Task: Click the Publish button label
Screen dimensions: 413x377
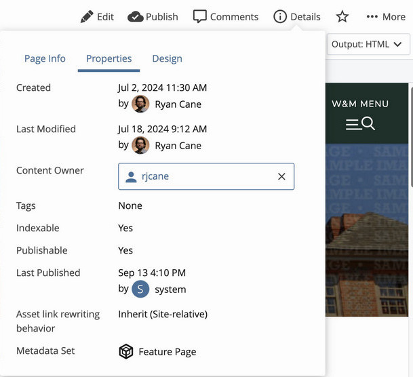Action: tap(161, 17)
